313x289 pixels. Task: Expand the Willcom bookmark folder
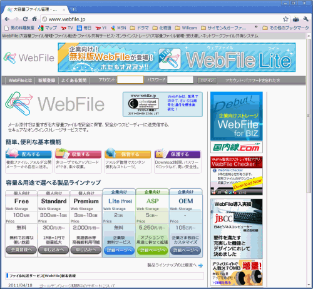click(186, 28)
